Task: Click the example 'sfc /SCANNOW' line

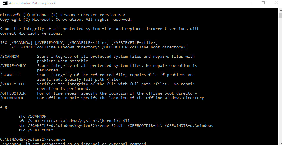Action: (x=32, y=116)
